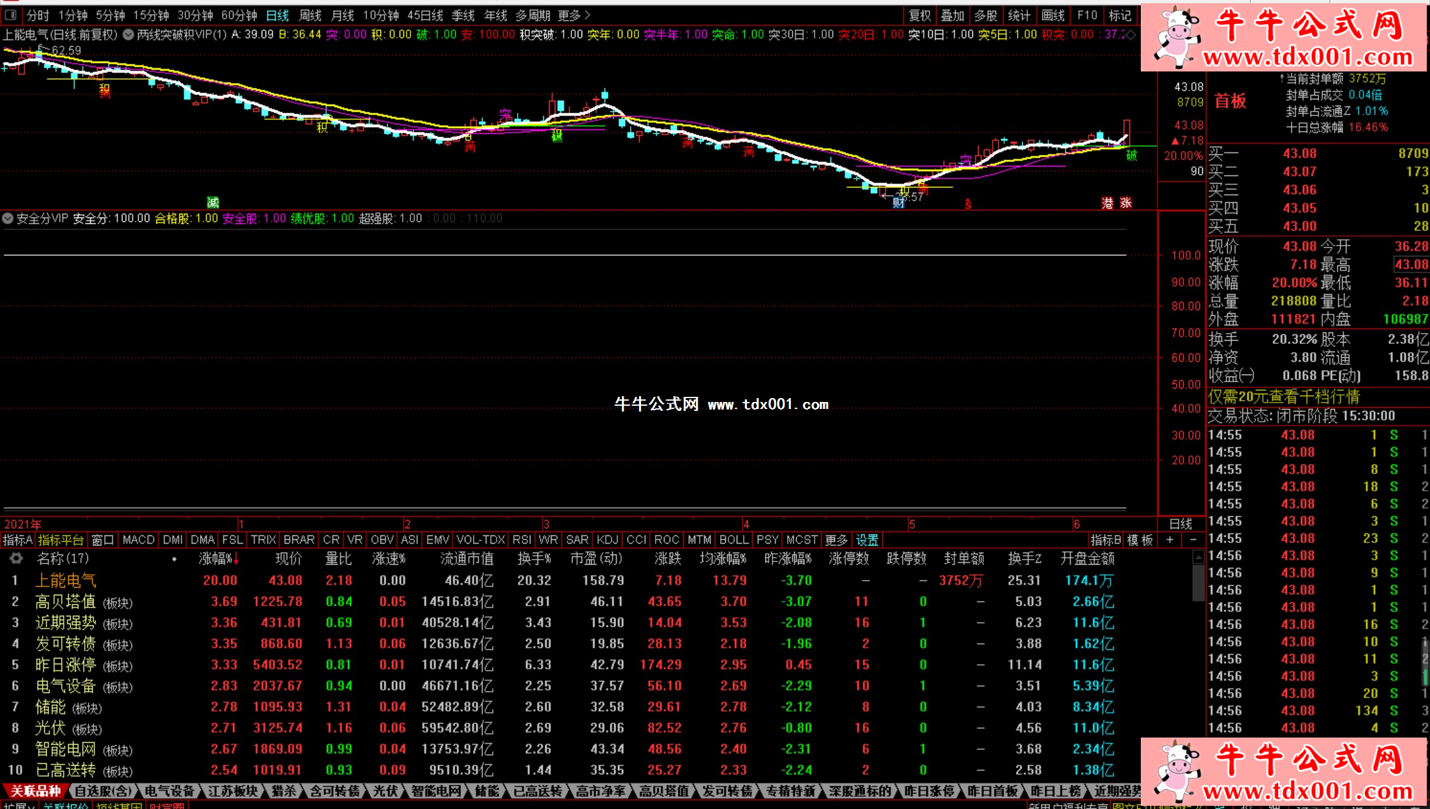This screenshot has height=809, width=1430.
Task: Click 仅需20元查看千档行情 link
Action: coord(1284,397)
